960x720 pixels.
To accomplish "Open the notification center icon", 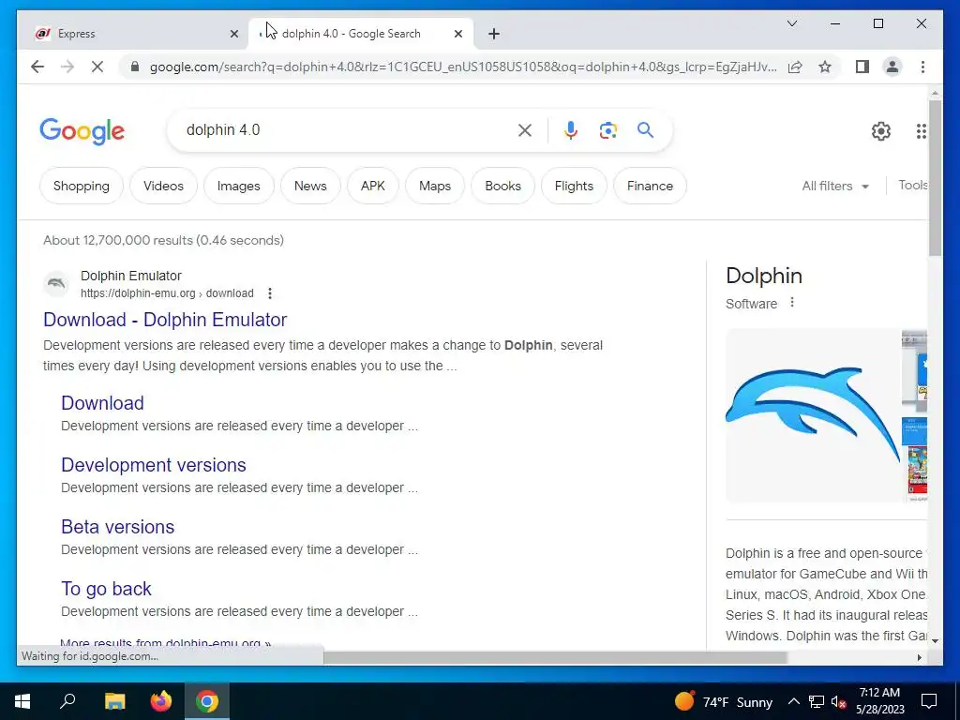I will [929, 701].
